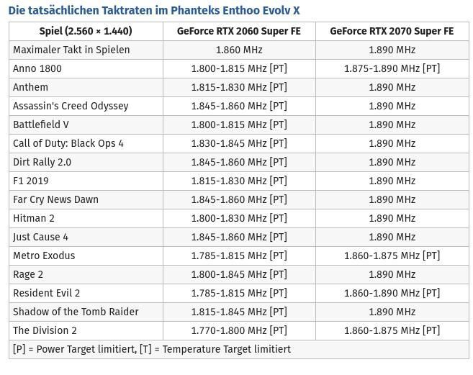Click the Metro Exodus game cell
This screenshot has width=473, height=375.
pyautogui.click(x=44, y=256)
